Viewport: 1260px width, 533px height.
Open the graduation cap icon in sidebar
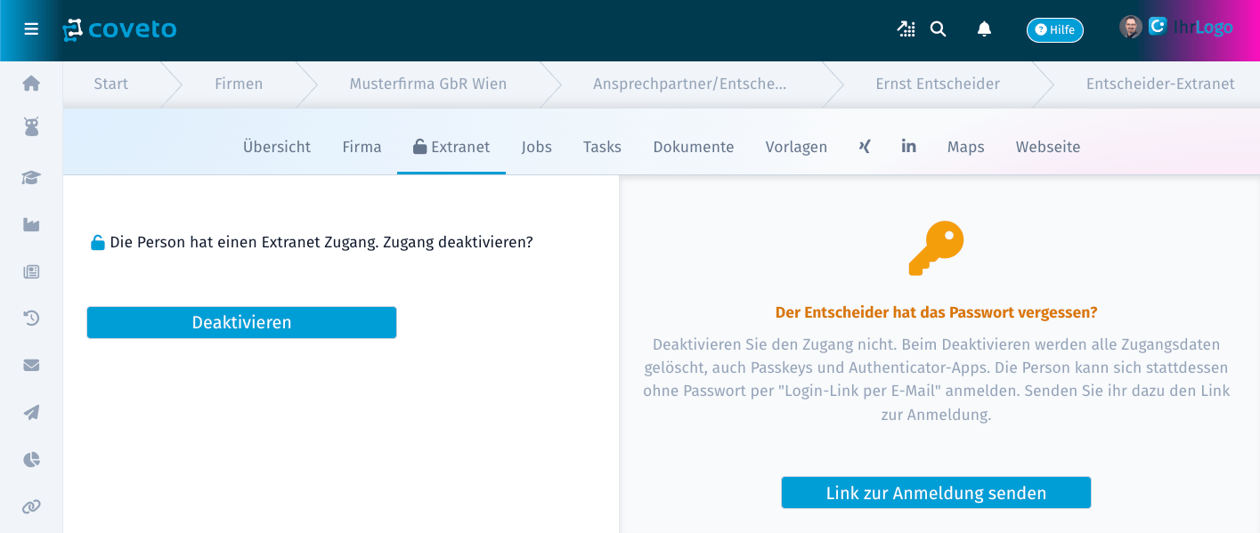pyautogui.click(x=31, y=177)
